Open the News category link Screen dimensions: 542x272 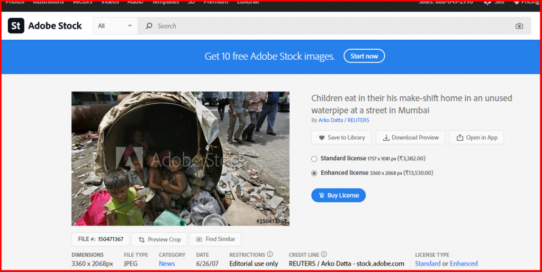tap(167, 264)
